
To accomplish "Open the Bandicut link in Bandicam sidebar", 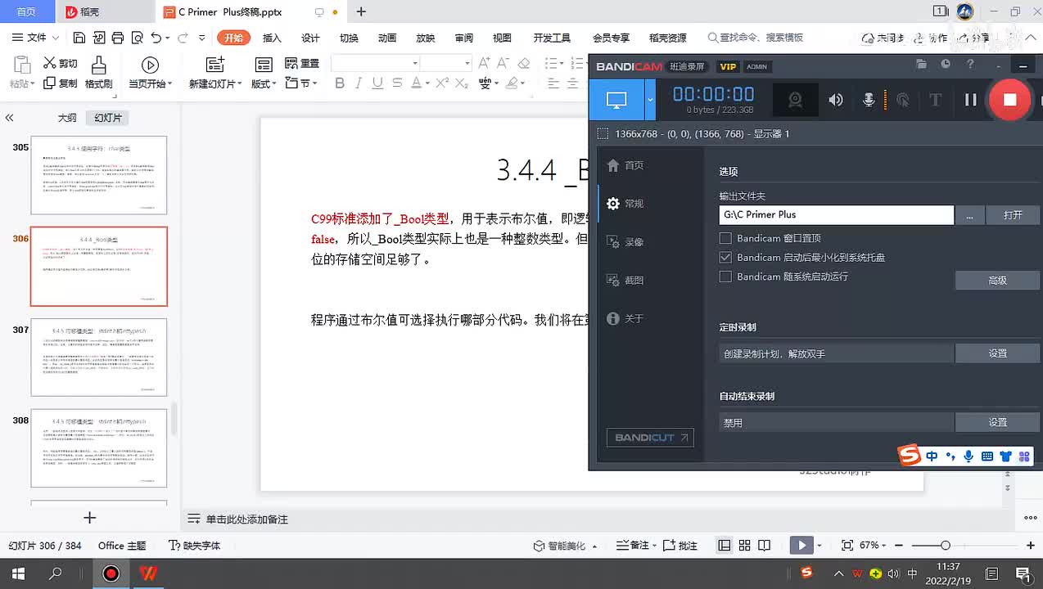I will [650, 438].
